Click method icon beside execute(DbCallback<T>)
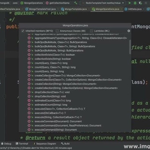 coord(29,113)
